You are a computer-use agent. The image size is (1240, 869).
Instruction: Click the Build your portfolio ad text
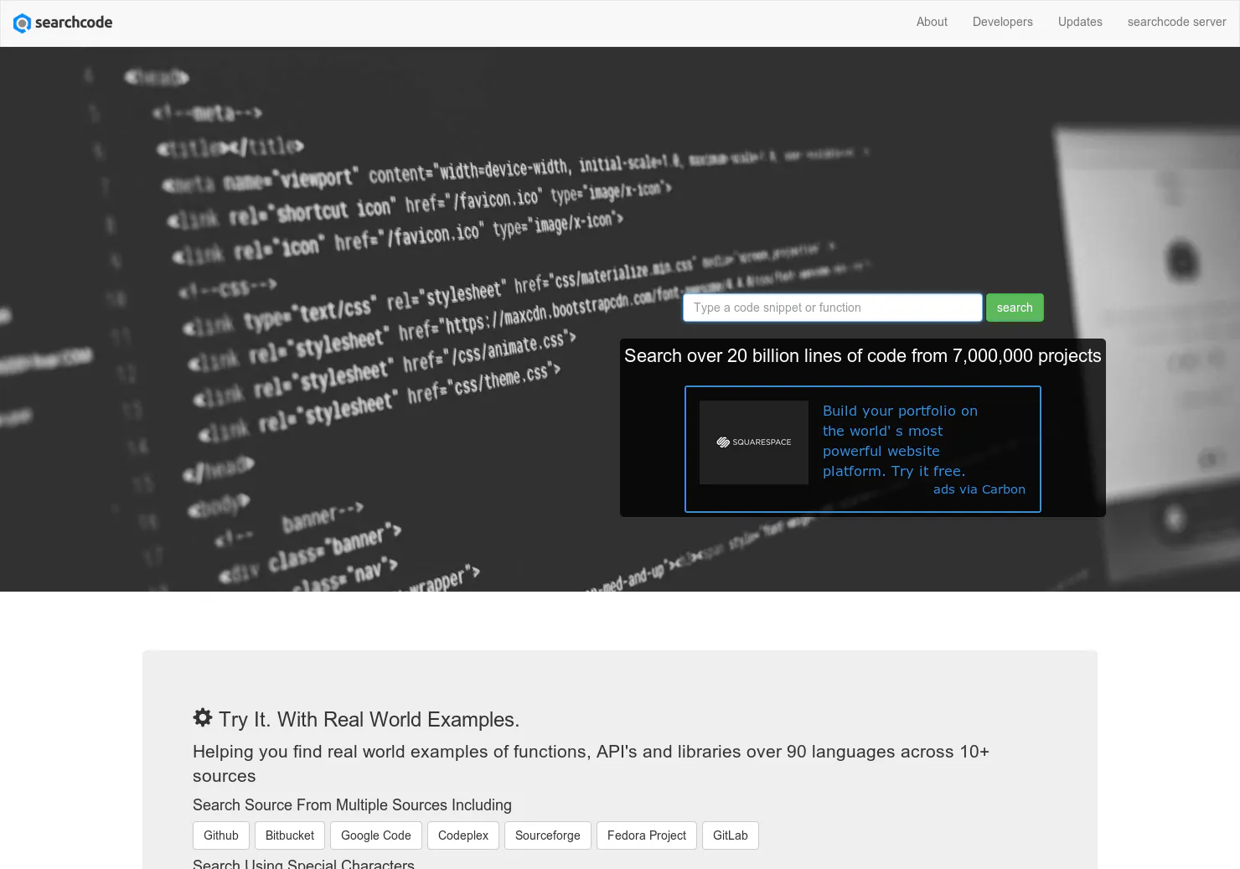(900, 441)
